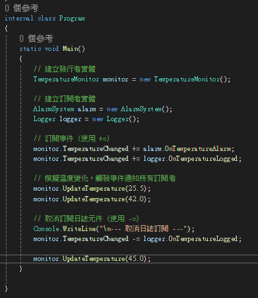Select the comment about 模擬溫度變化
Viewport: 258px width, 298px height.
tap(105, 178)
